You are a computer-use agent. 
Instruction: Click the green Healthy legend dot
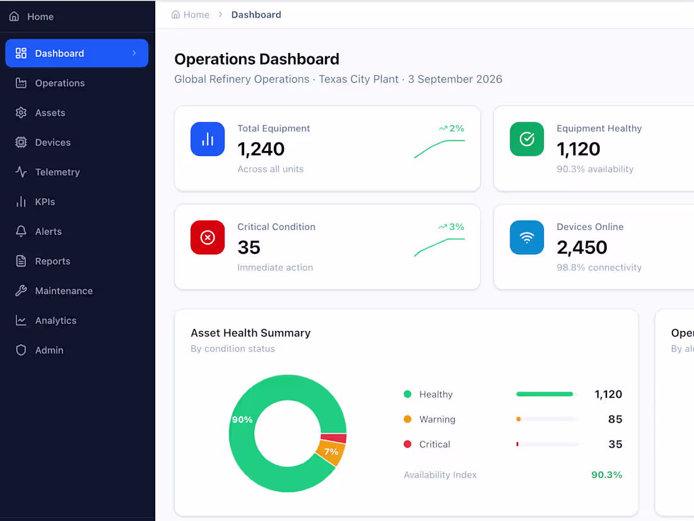pos(408,394)
